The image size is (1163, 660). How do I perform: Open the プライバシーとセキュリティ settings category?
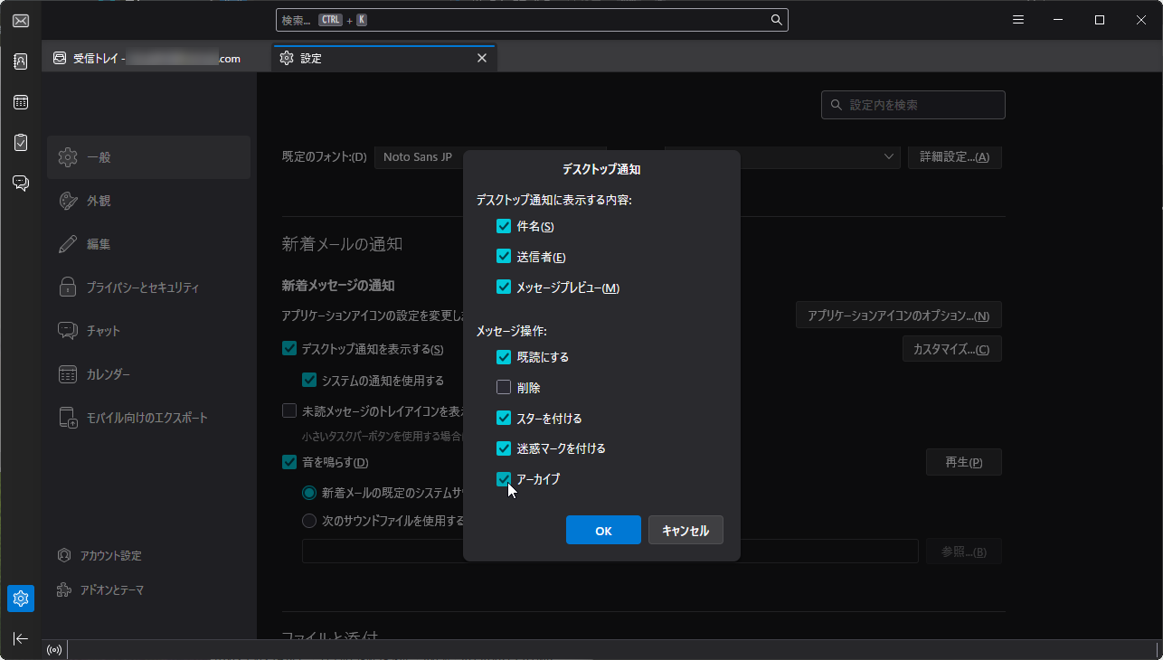pos(149,288)
